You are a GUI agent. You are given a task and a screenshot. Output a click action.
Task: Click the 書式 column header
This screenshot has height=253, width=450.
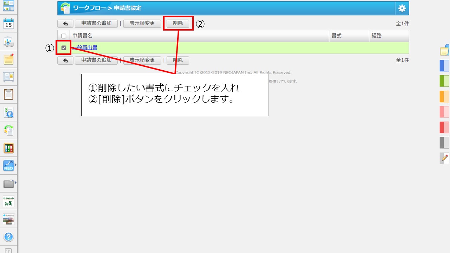(x=349, y=36)
